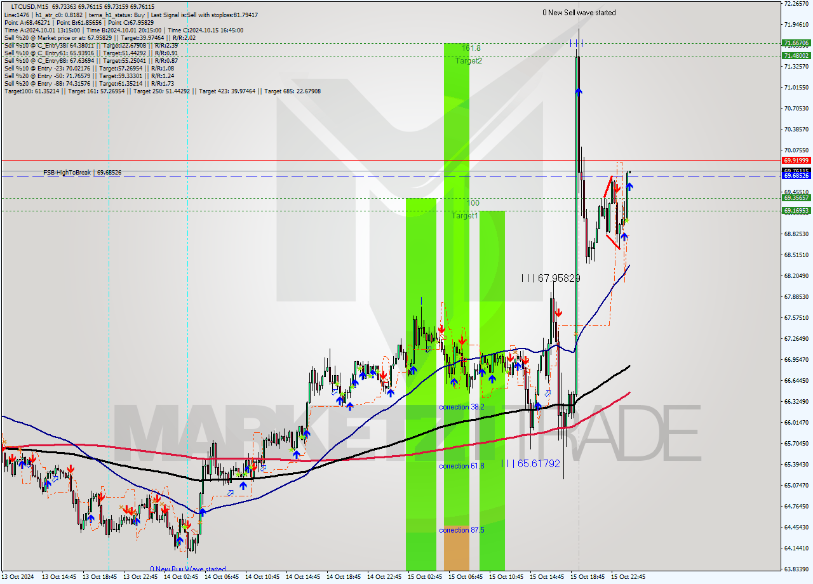The height and width of the screenshot is (584, 813).
Task: Click the 'Sell %10 @ C_Entry88' line
Action: (91, 60)
